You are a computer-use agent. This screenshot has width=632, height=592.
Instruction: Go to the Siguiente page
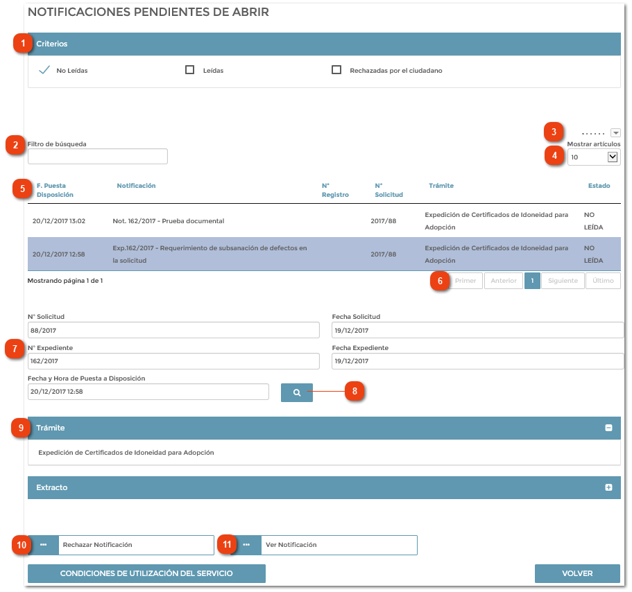tap(563, 280)
